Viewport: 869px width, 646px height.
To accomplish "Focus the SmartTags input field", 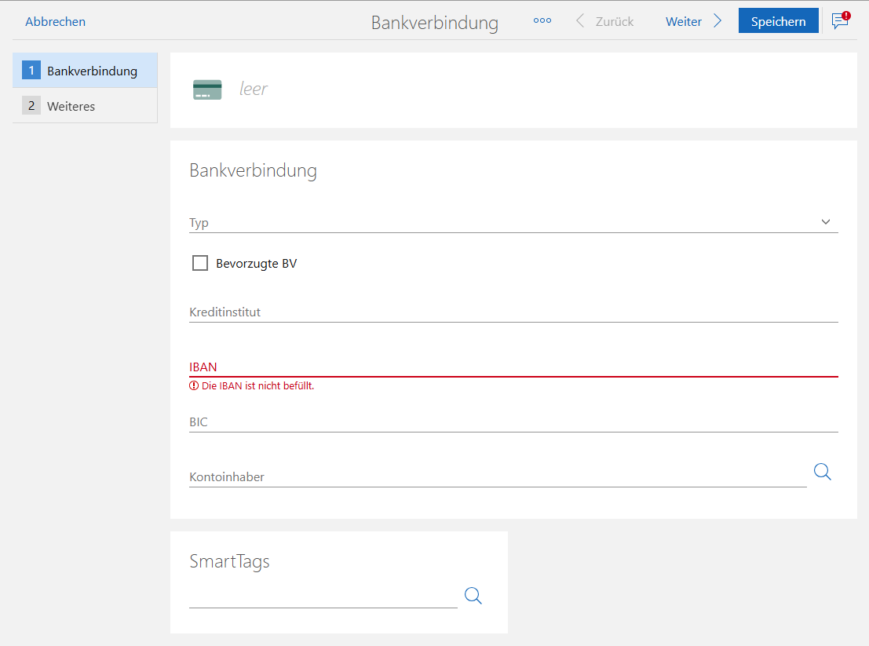I will pyautogui.click(x=323, y=597).
